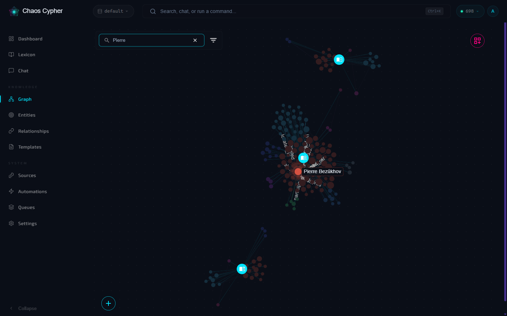Click the Sources icon in sidebar

pos(11,175)
